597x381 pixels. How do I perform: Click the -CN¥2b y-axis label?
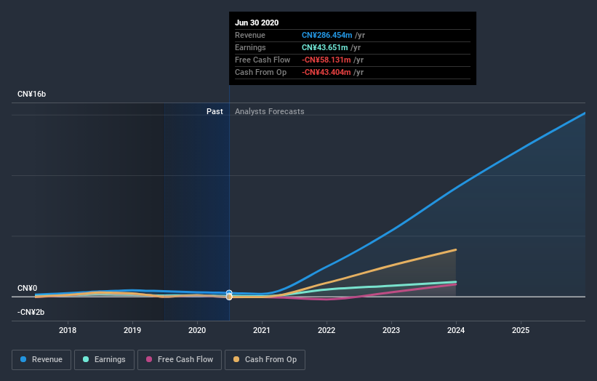click(31, 312)
